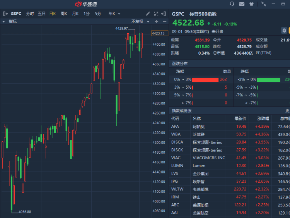Collapse right panel arrow icon on chart toolbar
290x218 pixels.
pos(164,14)
